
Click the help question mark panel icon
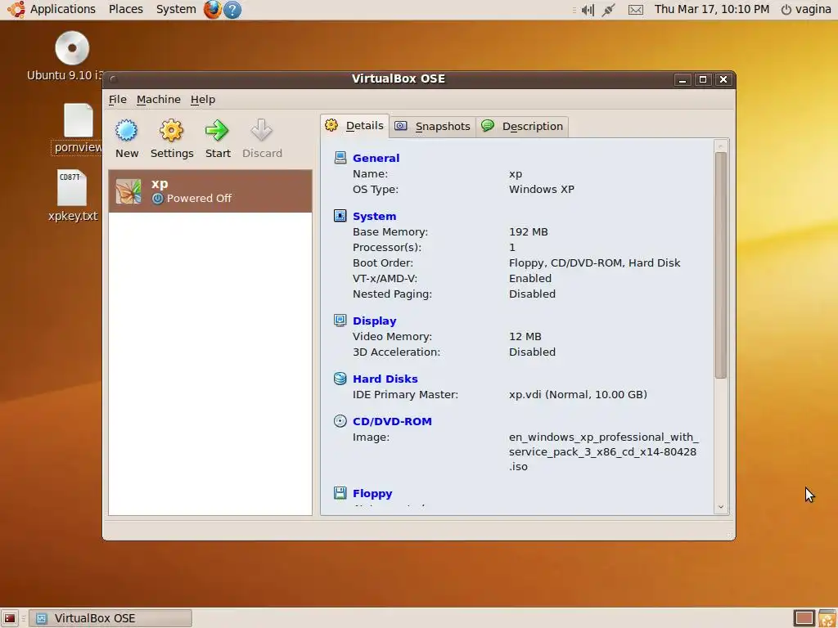pos(232,10)
